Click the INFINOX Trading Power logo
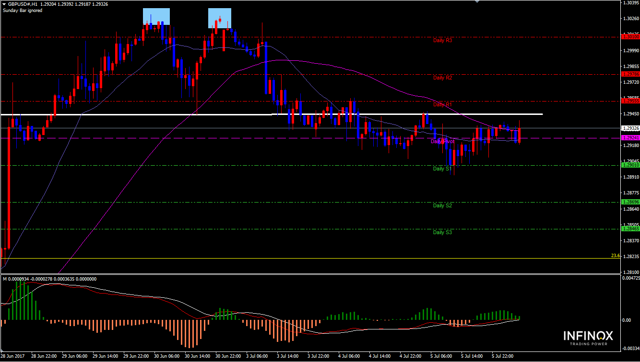The width and height of the screenshot is (640, 362). pos(588,337)
